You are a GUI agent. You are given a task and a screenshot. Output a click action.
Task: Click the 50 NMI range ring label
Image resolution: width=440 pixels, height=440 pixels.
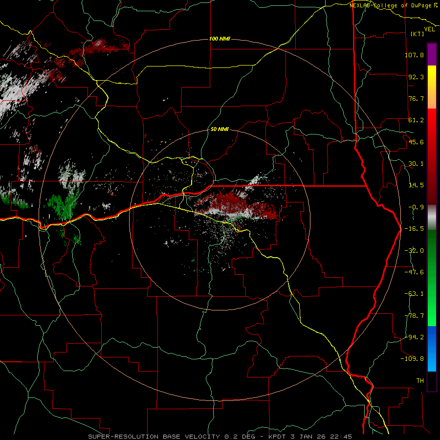(220, 129)
